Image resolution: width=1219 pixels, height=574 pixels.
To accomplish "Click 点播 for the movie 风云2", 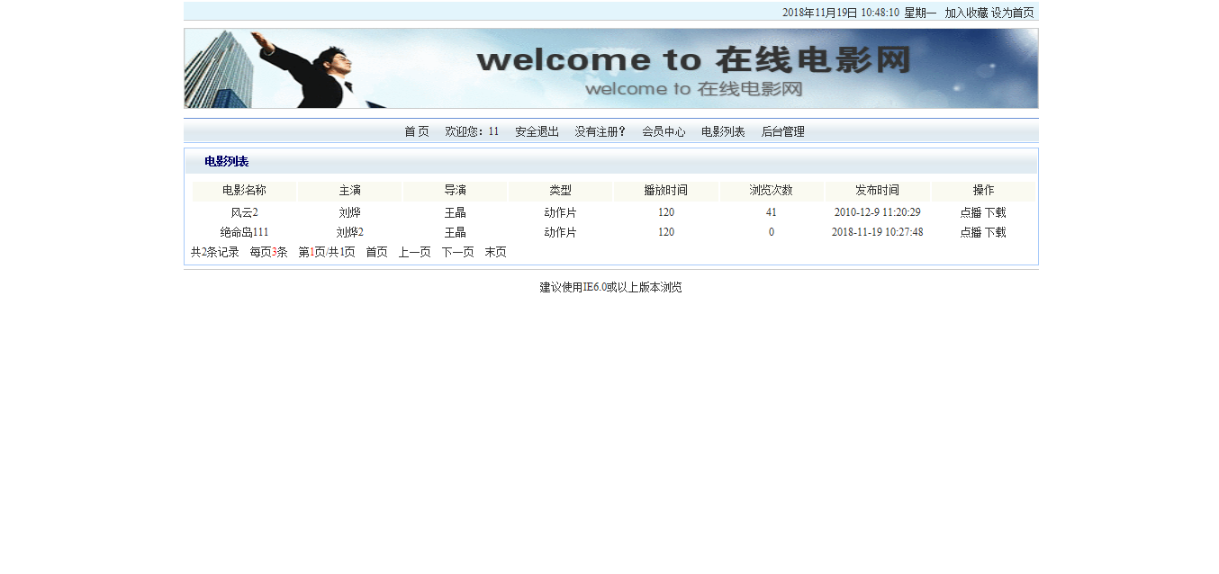I will click(971, 212).
